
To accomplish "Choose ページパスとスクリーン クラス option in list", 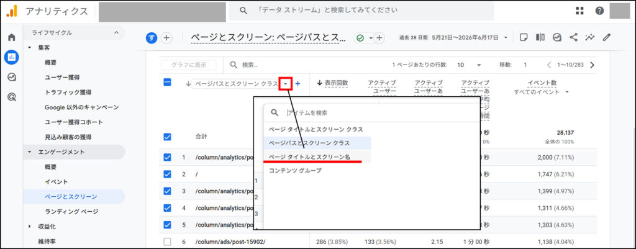I will [317, 143].
